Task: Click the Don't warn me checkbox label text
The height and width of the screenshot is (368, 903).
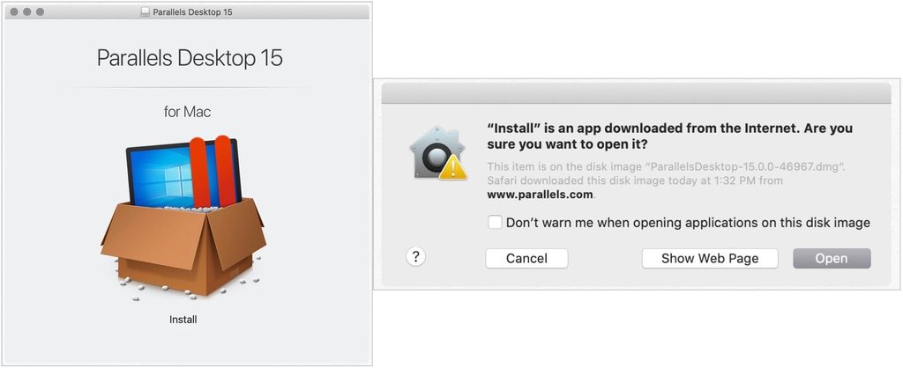Action: (688, 223)
